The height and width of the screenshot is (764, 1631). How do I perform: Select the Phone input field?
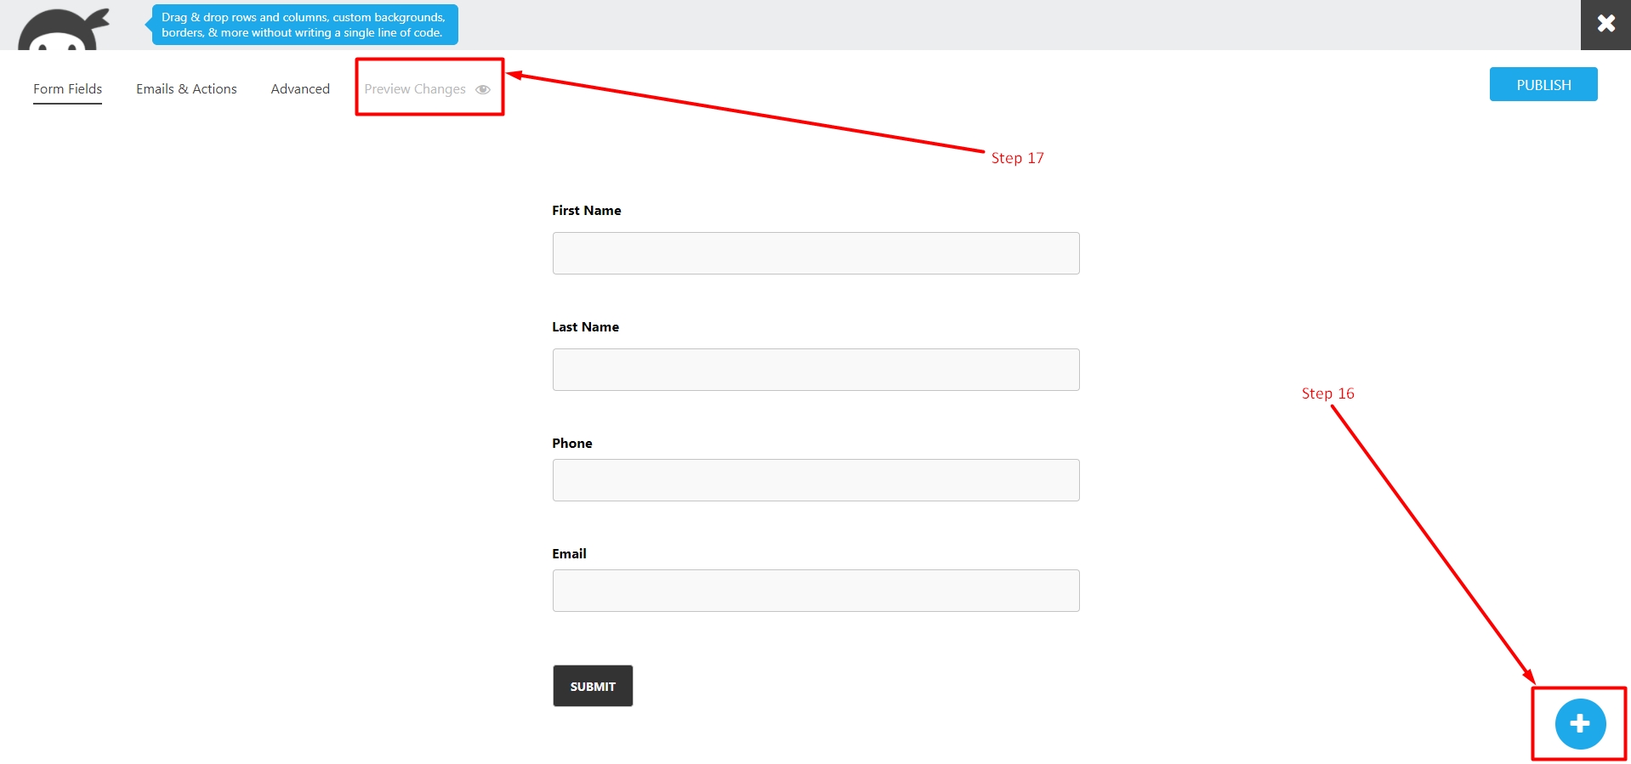point(816,480)
